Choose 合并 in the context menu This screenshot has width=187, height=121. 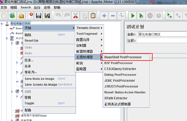[x=49, y=66]
